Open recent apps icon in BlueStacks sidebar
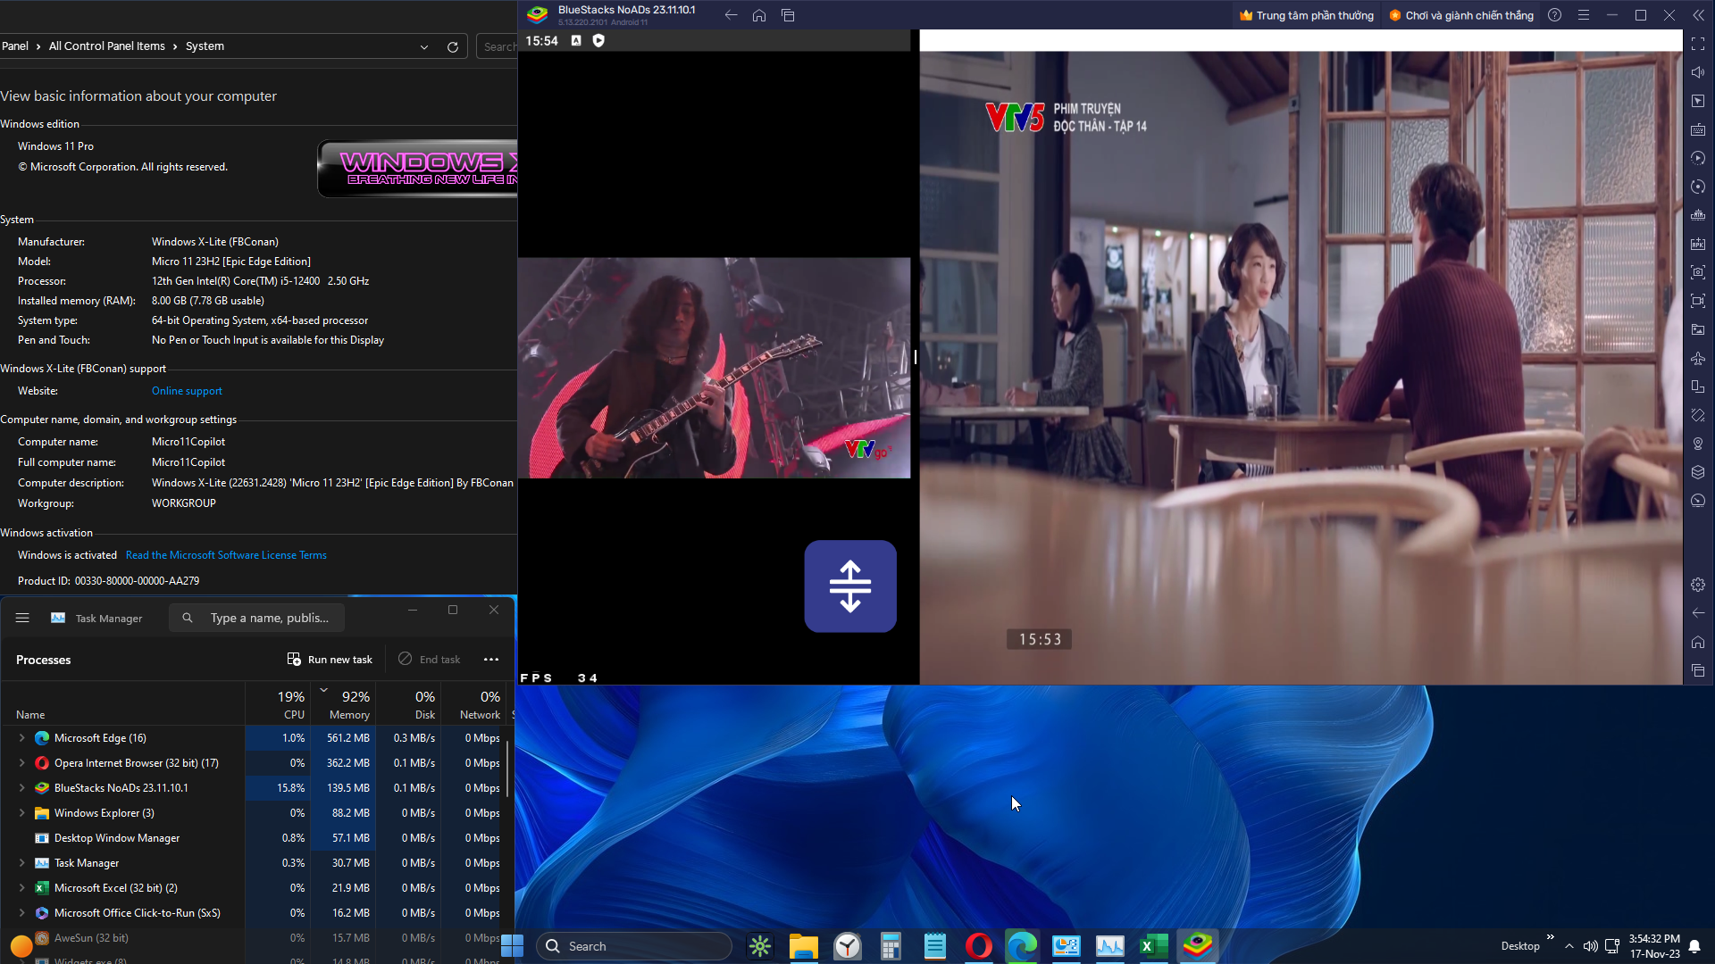Viewport: 1715px width, 964px height. [x=1698, y=670]
